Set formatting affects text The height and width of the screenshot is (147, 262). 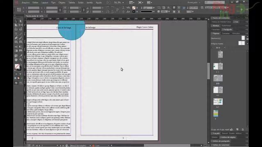(x=20, y=74)
